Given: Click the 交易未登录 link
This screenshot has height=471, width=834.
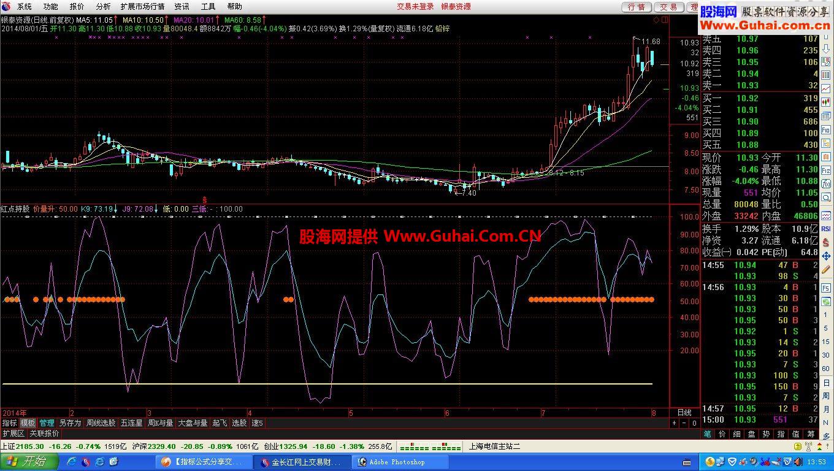Looking at the screenshot, I should pyautogui.click(x=415, y=7).
